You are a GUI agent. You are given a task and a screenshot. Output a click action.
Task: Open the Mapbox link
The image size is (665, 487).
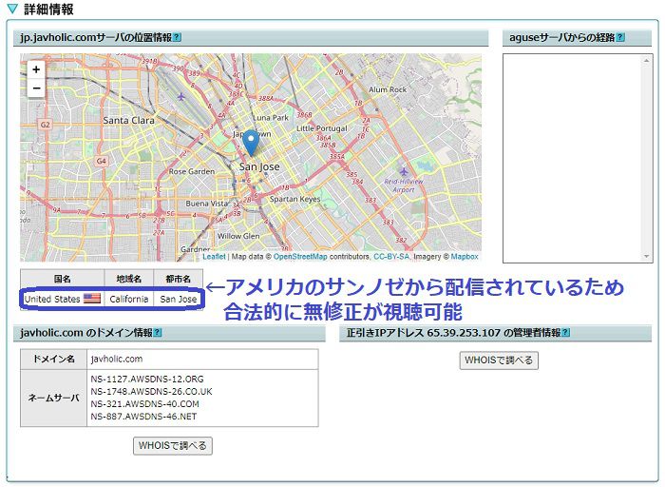click(x=465, y=257)
